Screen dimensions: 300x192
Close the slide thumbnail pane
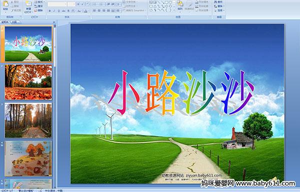(54, 22)
